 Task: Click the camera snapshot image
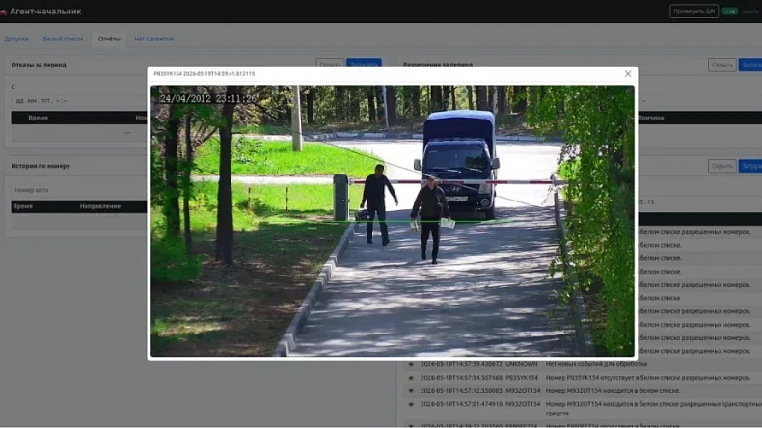[393, 221]
